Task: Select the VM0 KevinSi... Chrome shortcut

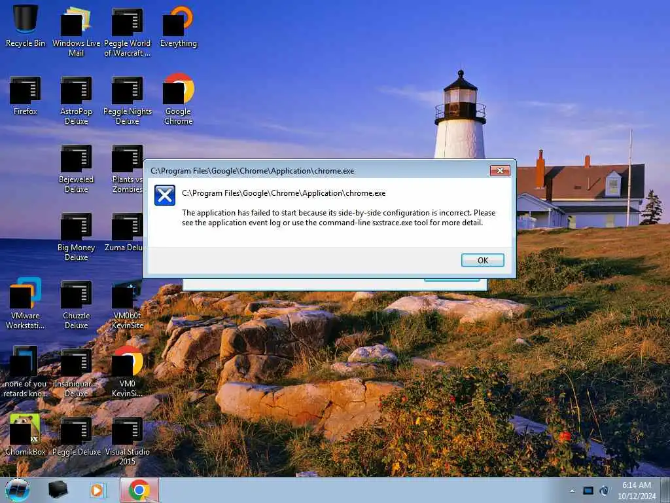Action: [128, 372]
